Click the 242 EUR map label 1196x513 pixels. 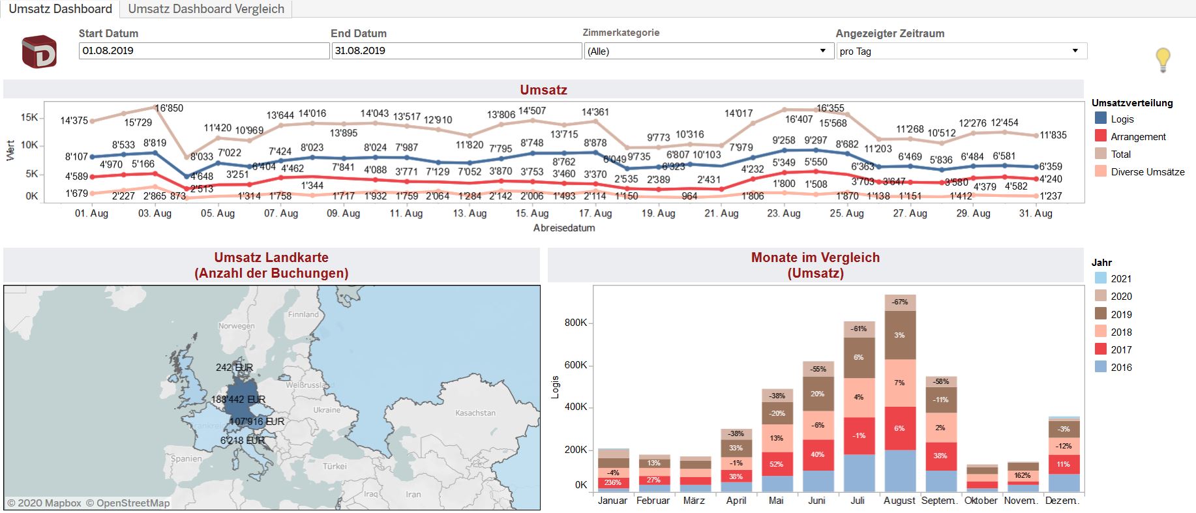click(x=235, y=368)
